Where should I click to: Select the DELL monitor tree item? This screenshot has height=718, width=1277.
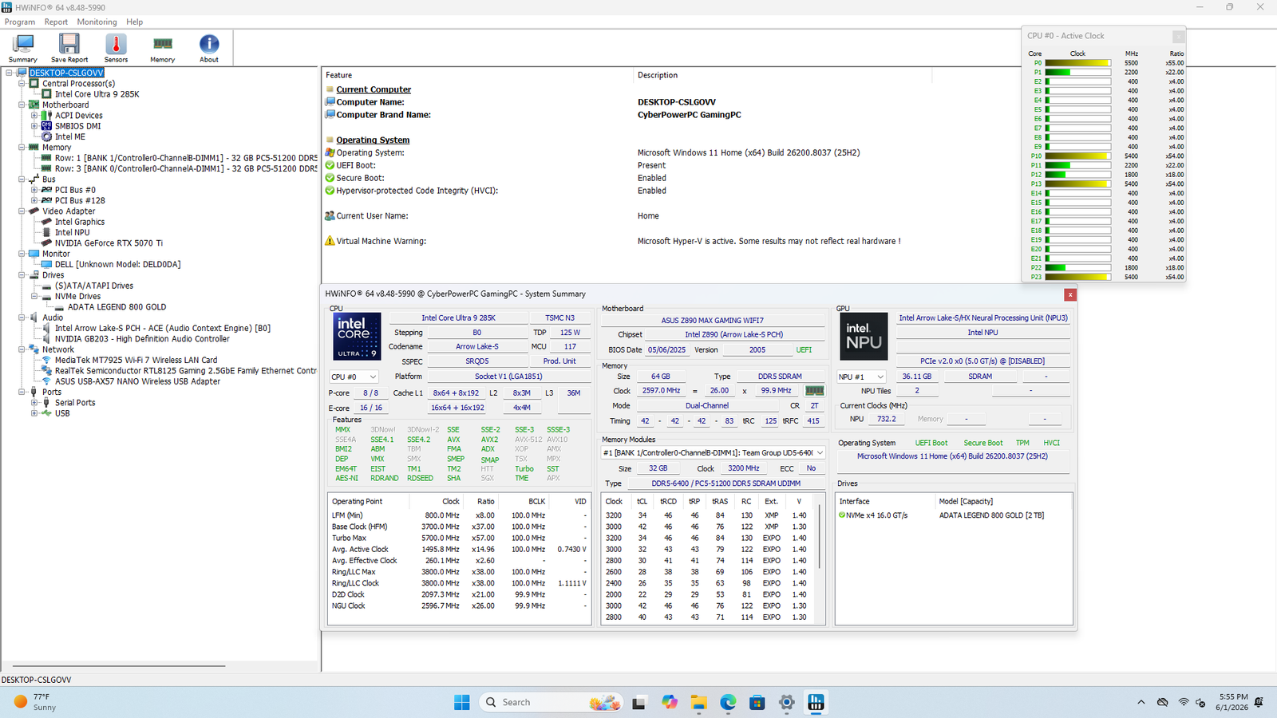[117, 264]
